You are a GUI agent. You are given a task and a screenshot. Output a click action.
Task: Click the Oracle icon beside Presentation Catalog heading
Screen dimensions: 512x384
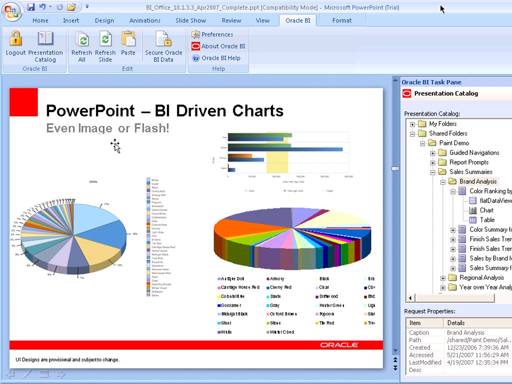[x=407, y=93]
